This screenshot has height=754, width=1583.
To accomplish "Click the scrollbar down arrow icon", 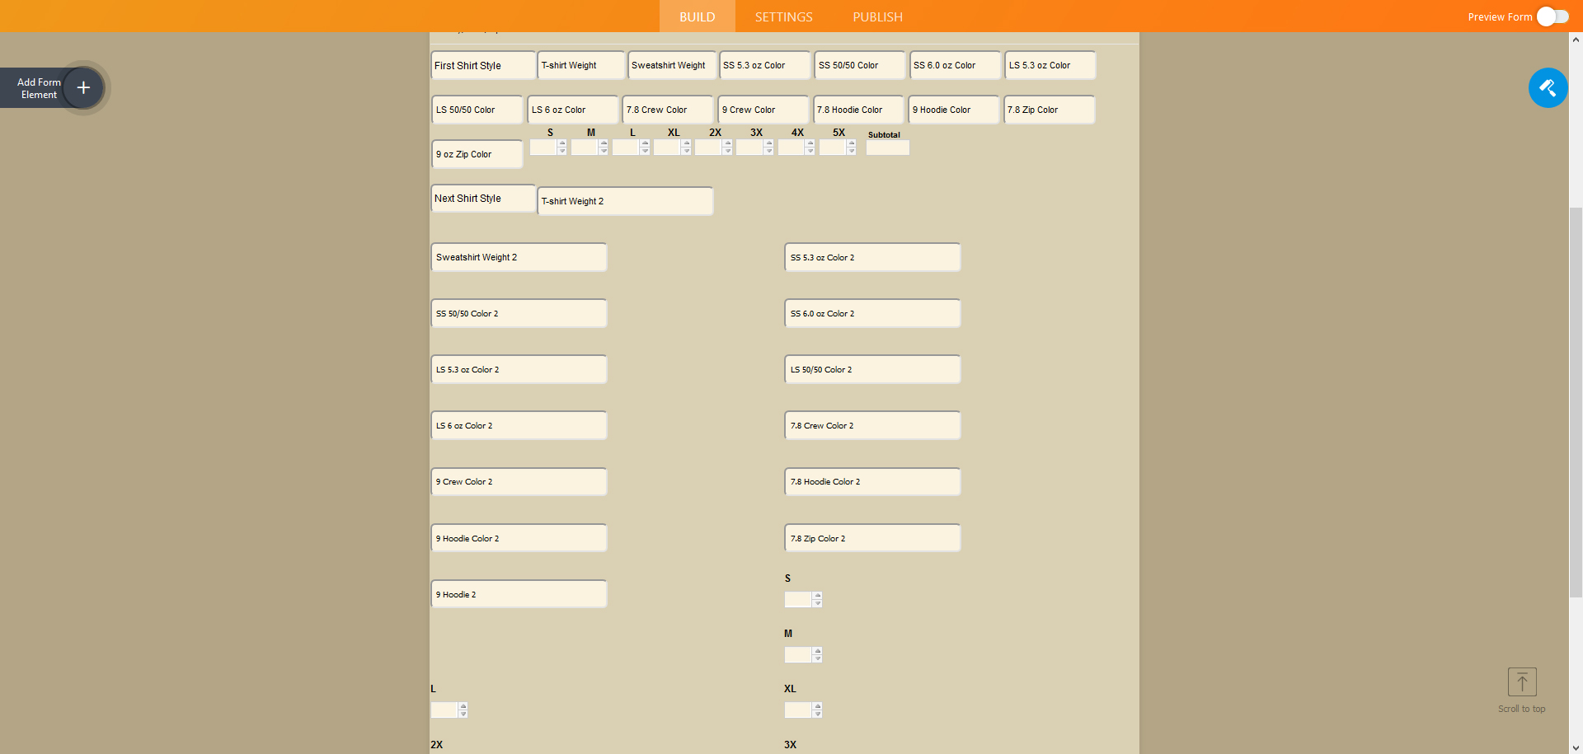I will (1576, 748).
